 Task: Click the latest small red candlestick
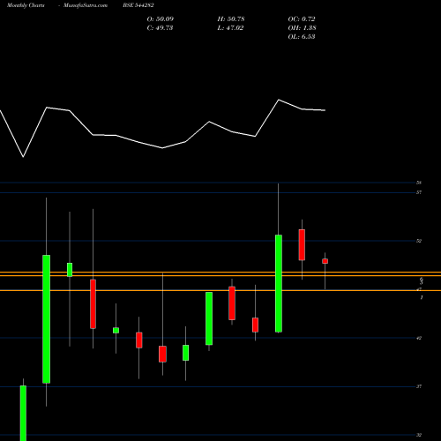click(325, 261)
